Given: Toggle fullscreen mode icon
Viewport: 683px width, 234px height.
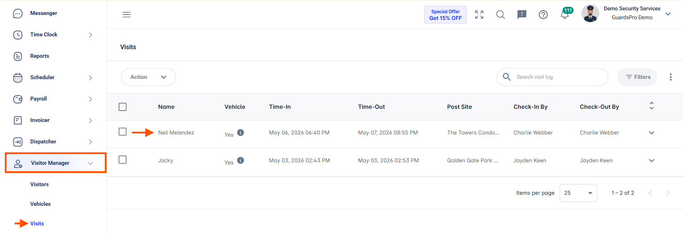Looking at the screenshot, I should point(479,15).
